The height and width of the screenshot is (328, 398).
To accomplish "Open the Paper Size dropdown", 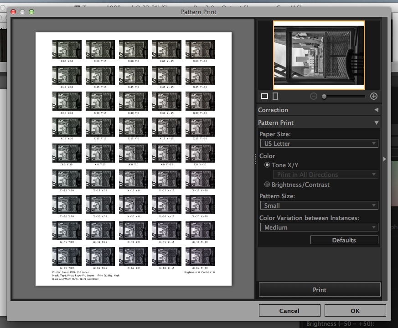I will [319, 143].
